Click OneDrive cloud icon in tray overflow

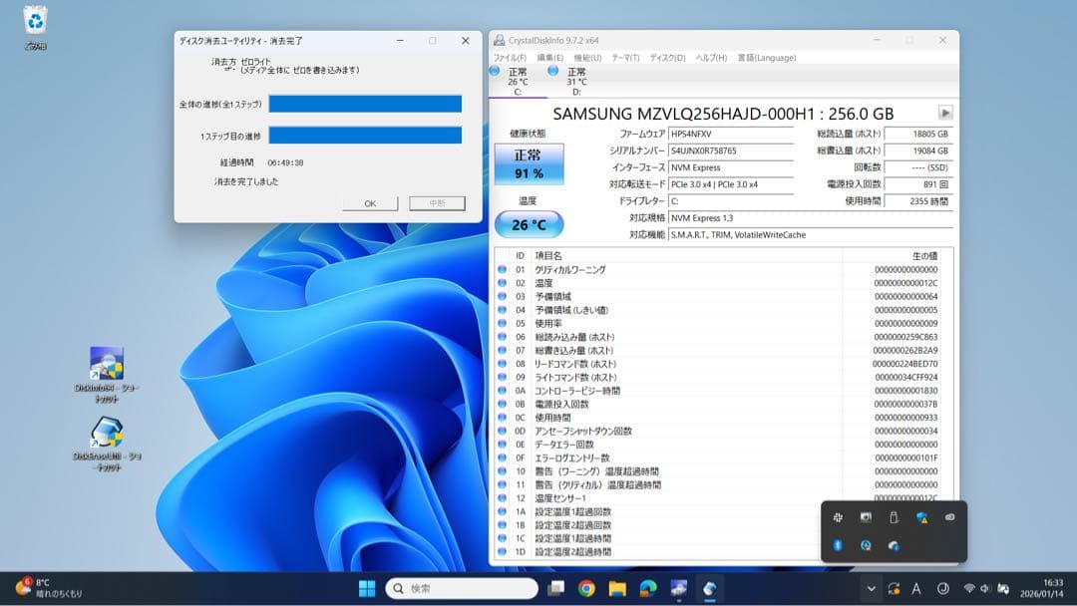(x=894, y=545)
